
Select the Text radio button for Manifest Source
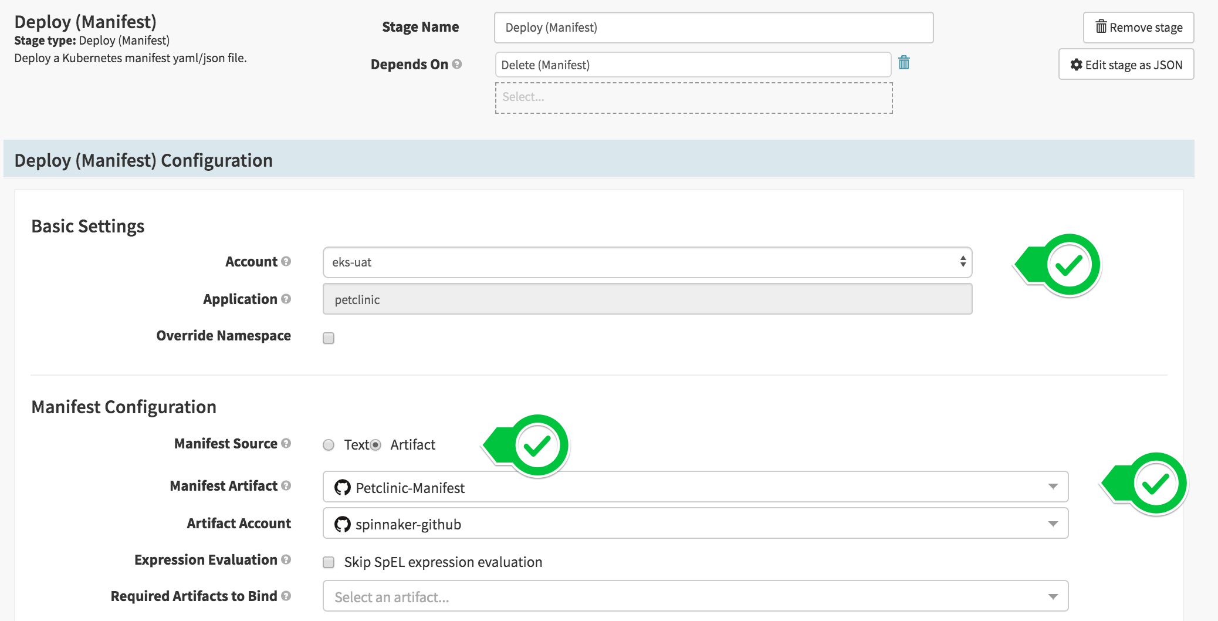coord(329,445)
